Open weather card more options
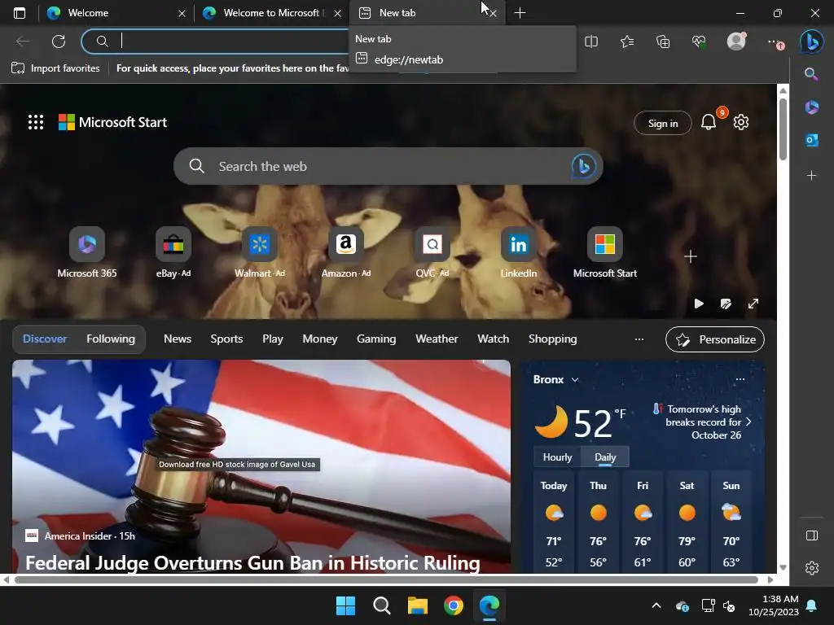 [x=740, y=379]
